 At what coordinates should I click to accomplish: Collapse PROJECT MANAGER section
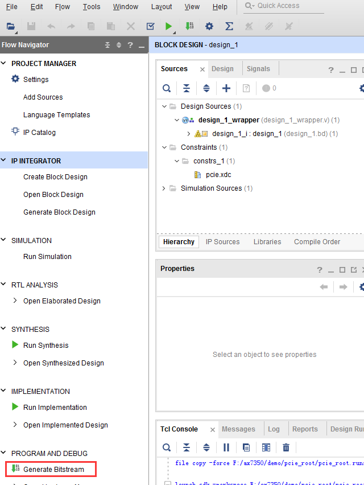[x=4, y=63]
